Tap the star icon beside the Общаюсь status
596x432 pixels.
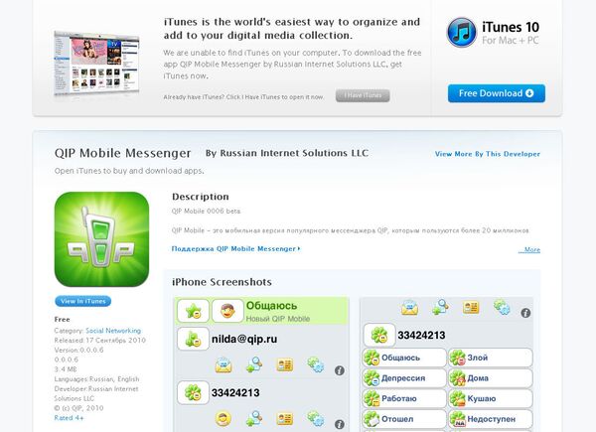click(193, 311)
